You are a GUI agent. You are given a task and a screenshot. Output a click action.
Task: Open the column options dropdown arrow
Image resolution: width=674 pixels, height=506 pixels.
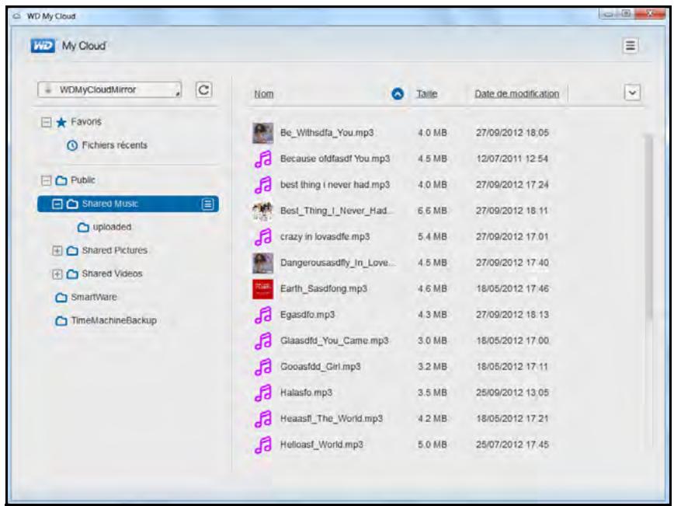(632, 92)
